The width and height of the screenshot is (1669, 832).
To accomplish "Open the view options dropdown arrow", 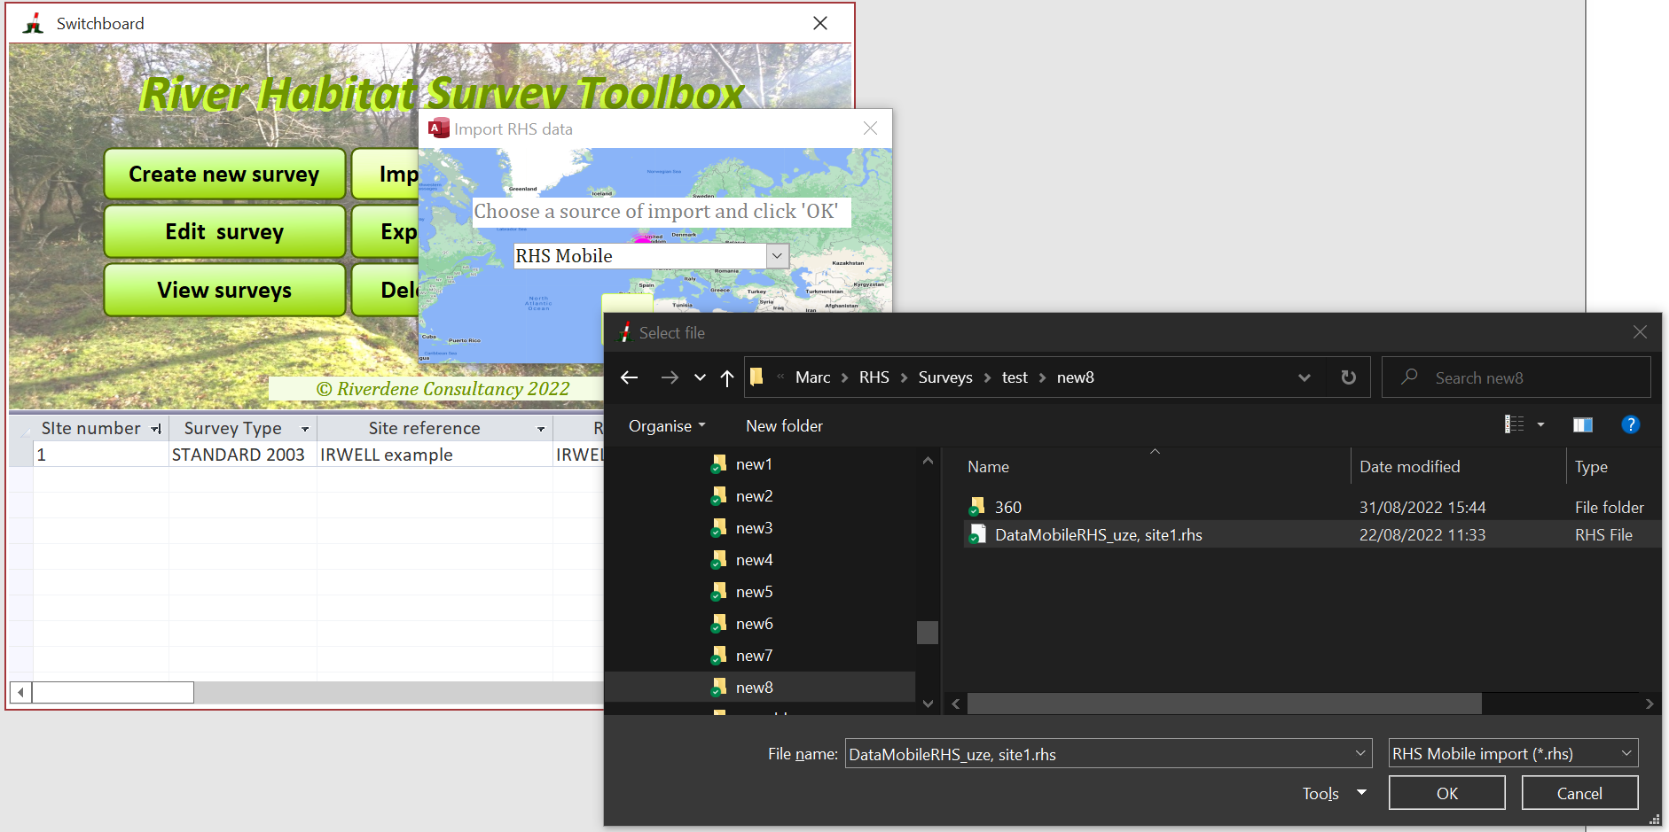I will point(1540,425).
